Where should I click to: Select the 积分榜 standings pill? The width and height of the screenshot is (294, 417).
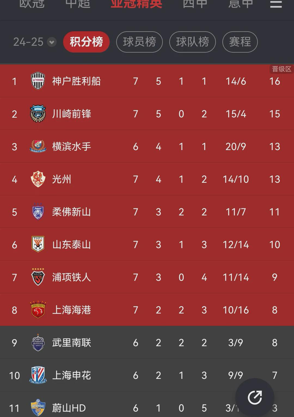(x=86, y=42)
